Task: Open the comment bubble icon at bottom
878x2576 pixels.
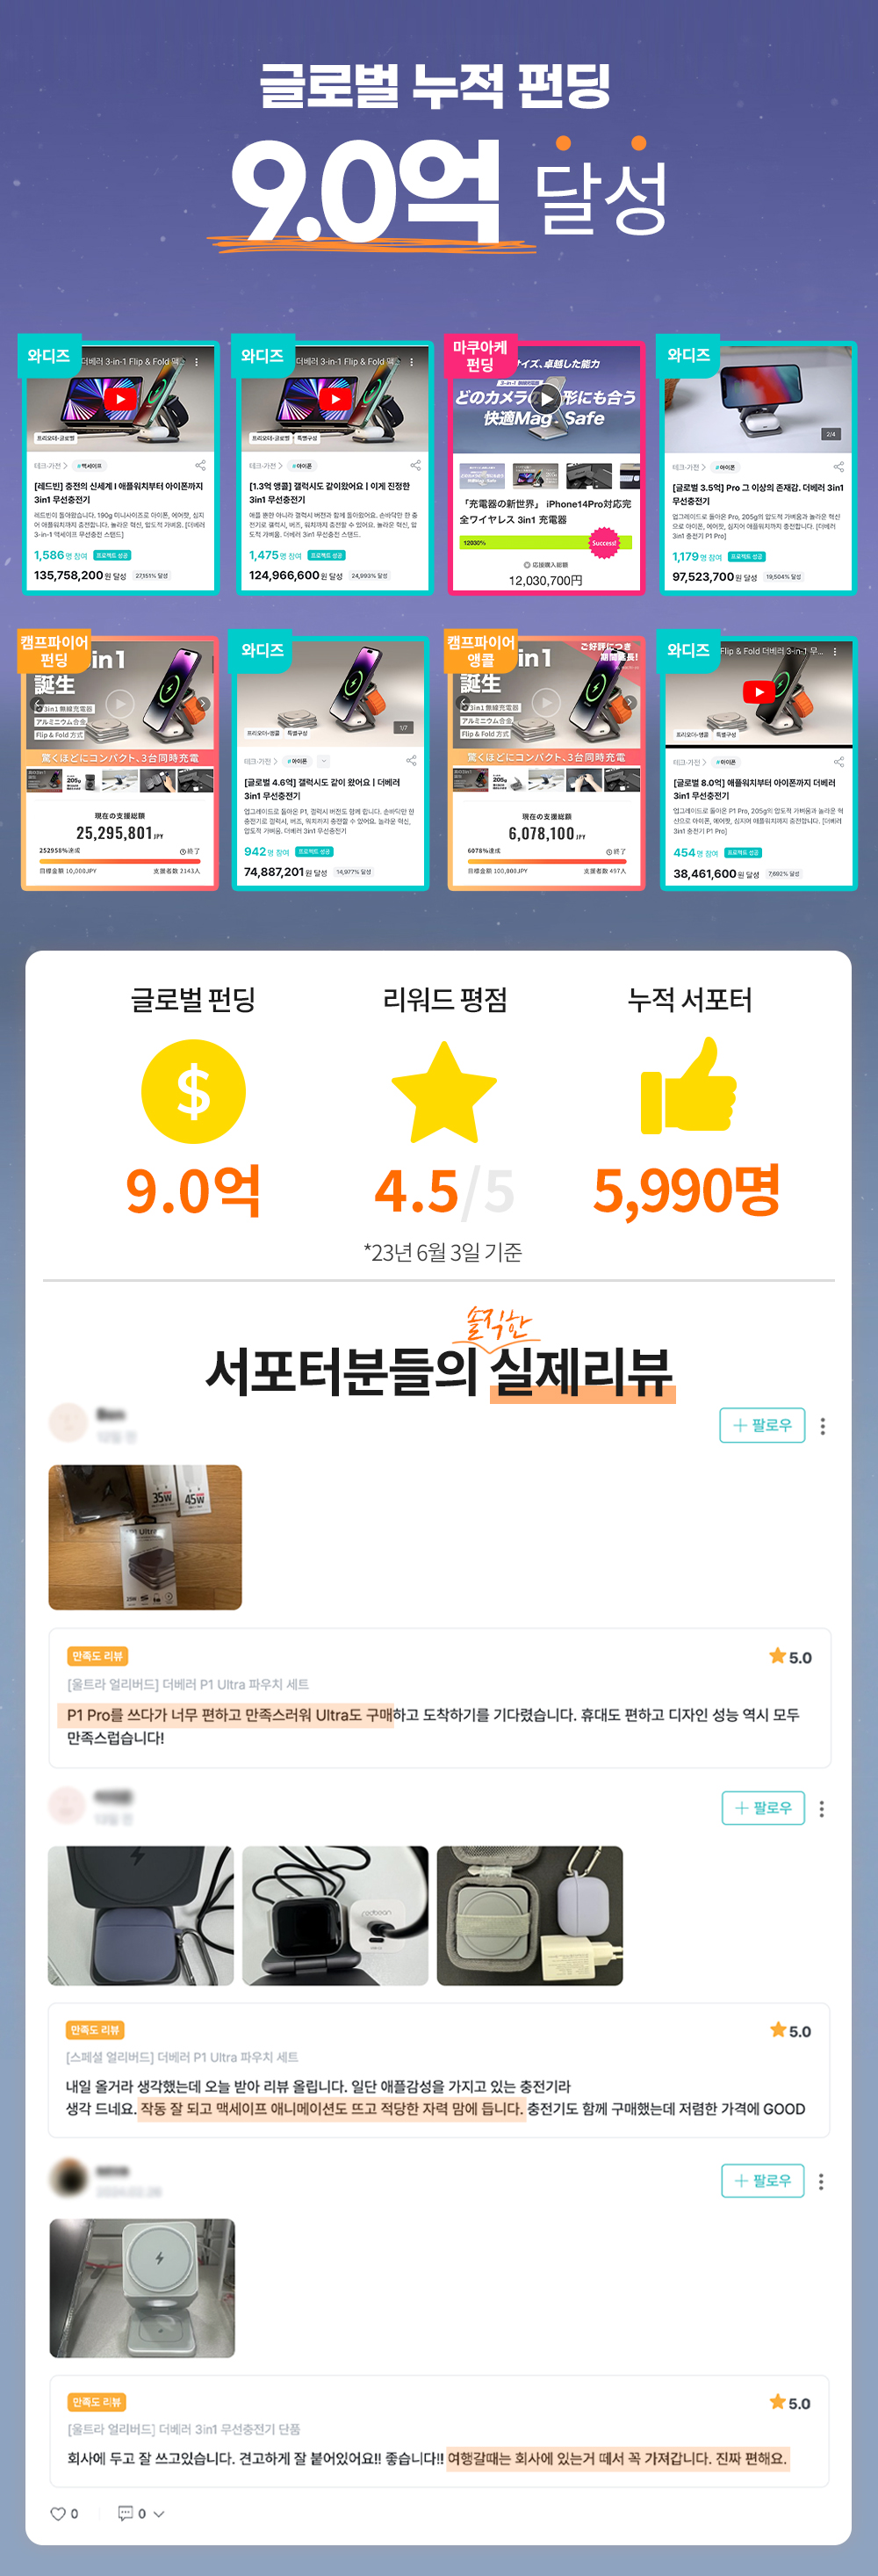Action: pyautogui.click(x=125, y=2512)
